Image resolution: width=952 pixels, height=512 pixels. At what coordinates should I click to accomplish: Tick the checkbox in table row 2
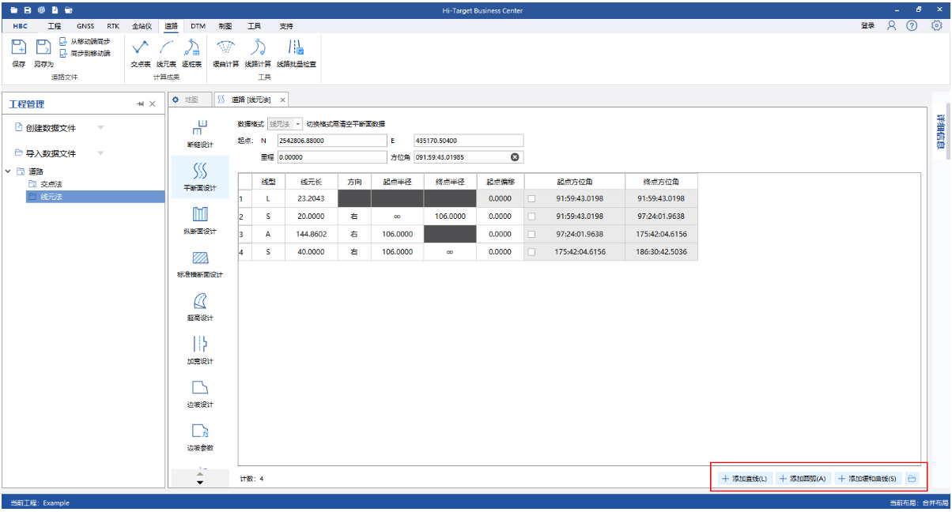click(x=531, y=216)
